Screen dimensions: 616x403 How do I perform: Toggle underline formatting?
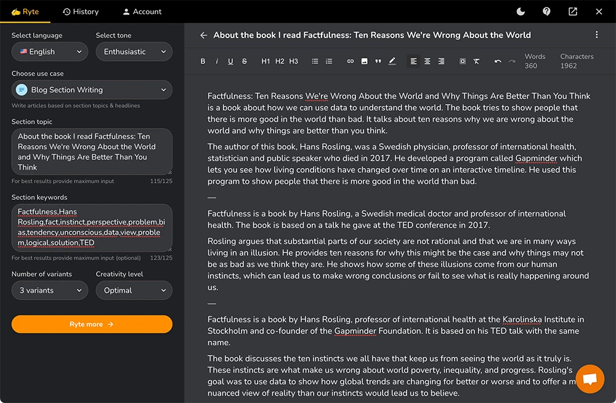tap(230, 62)
